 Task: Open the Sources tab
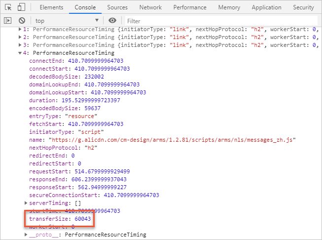117,7
